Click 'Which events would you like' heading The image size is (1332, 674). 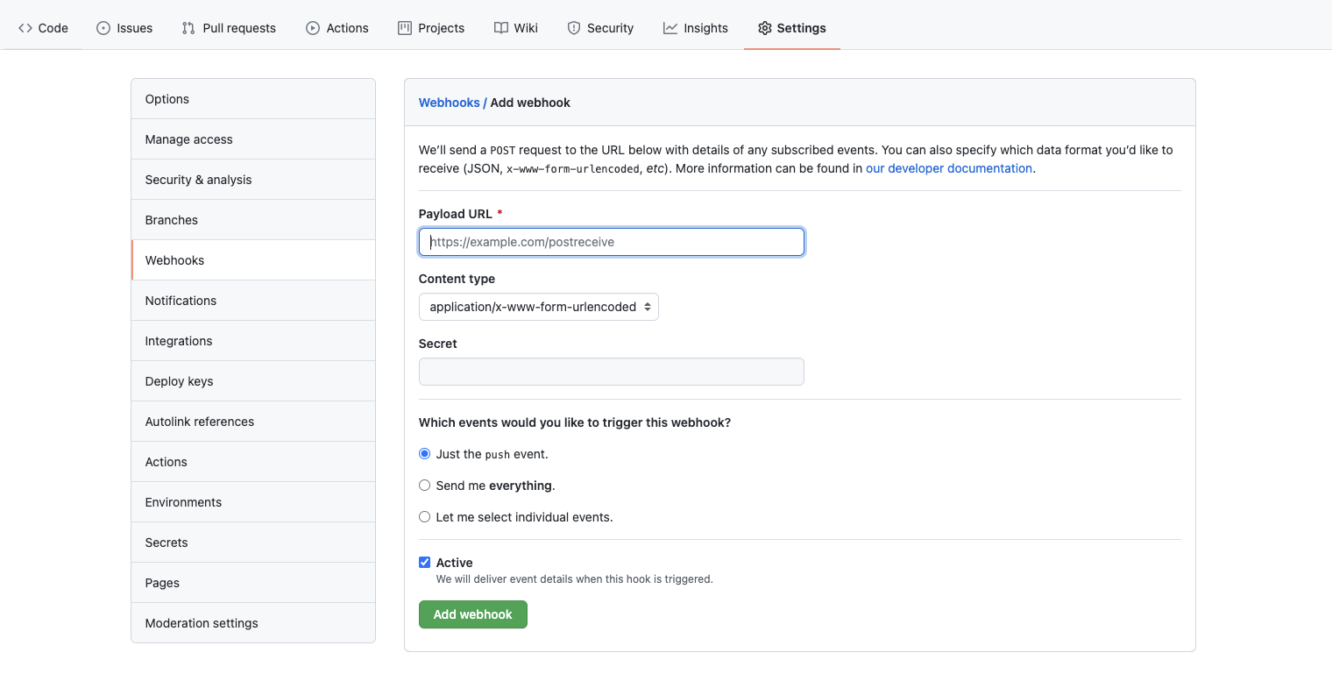(575, 422)
